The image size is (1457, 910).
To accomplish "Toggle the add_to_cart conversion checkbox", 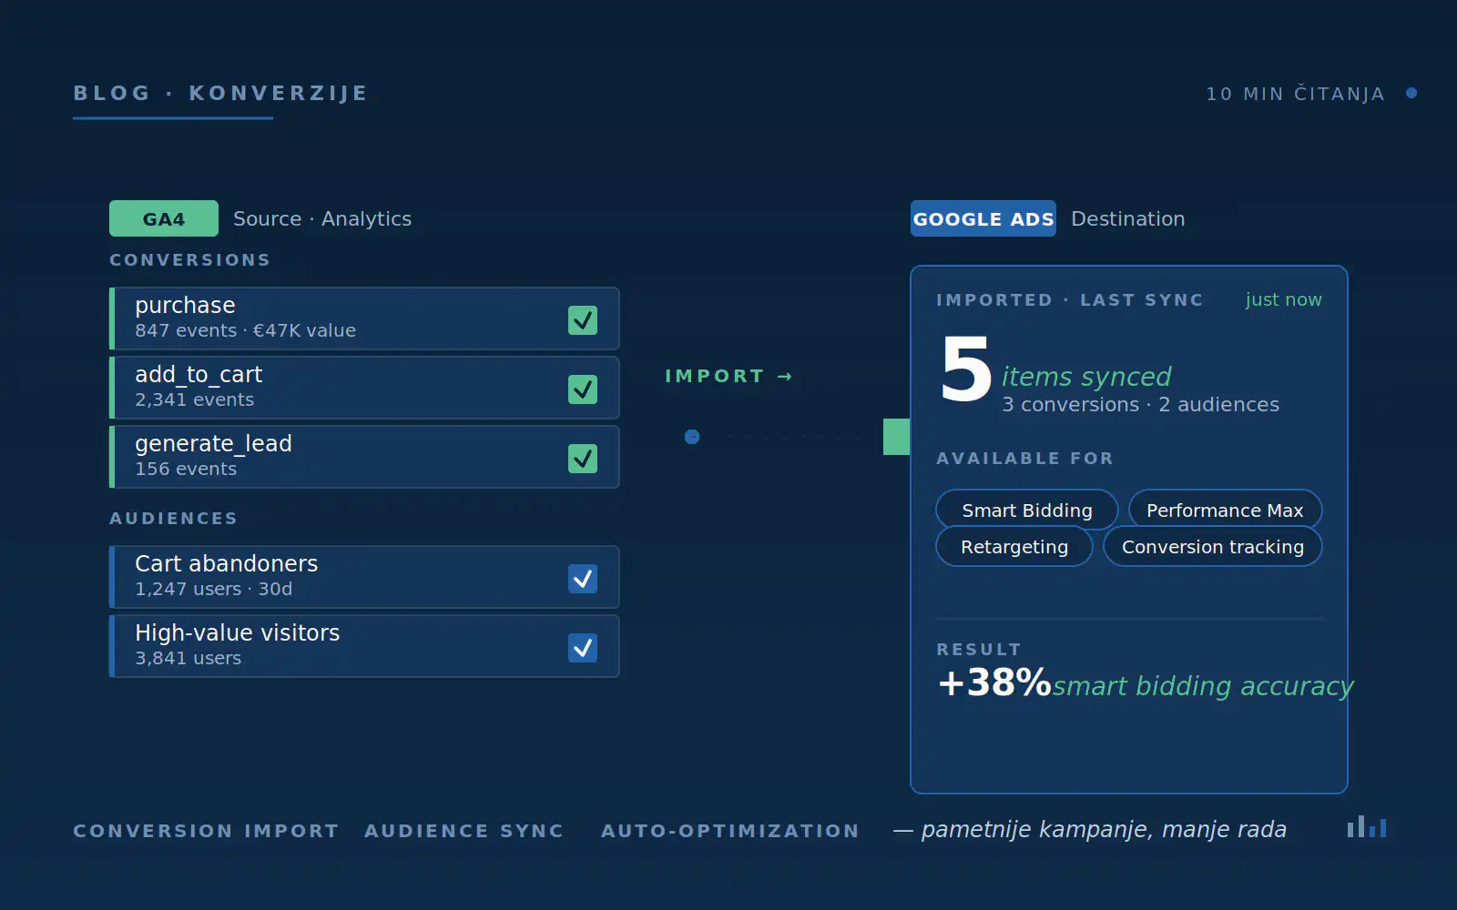I will click(583, 389).
